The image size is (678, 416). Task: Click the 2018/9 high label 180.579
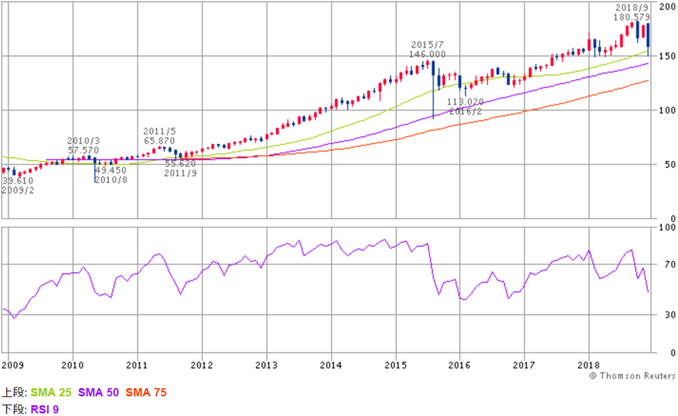632,17
